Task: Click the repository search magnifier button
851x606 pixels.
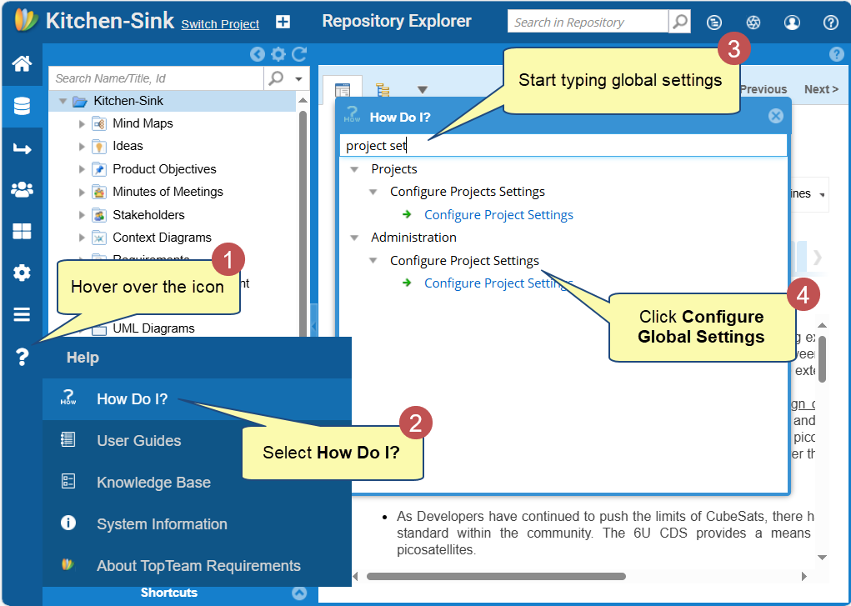Action: tap(680, 22)
